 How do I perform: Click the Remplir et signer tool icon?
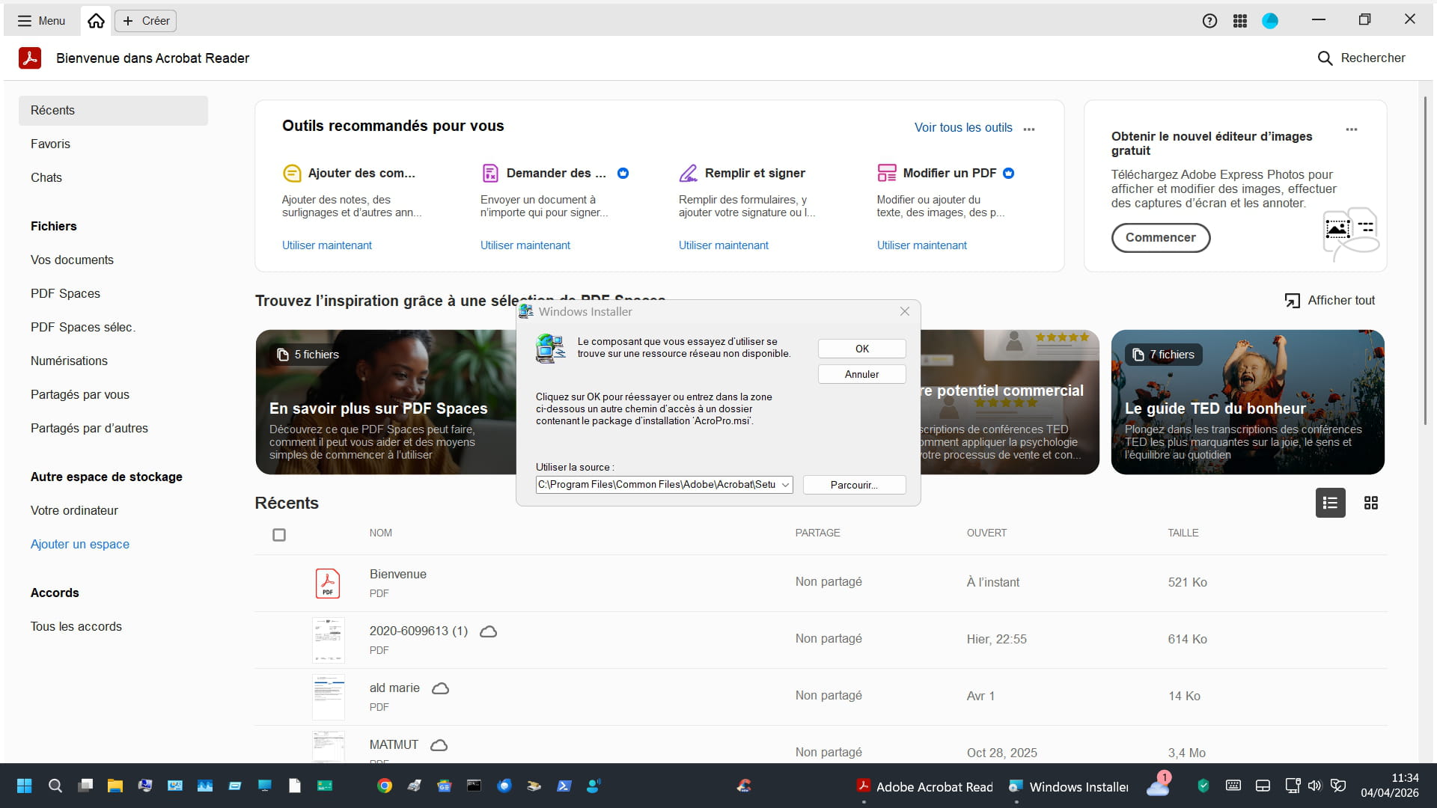[x=688, y=173]
